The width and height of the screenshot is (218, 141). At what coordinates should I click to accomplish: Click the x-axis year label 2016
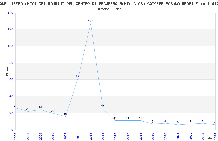point(115,136)
